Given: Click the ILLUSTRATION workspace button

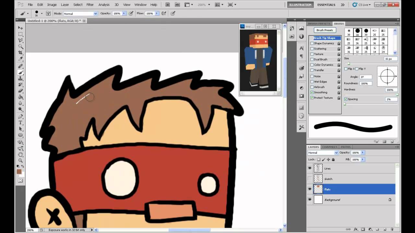Looking at the screenshot, I should [300, 5].
